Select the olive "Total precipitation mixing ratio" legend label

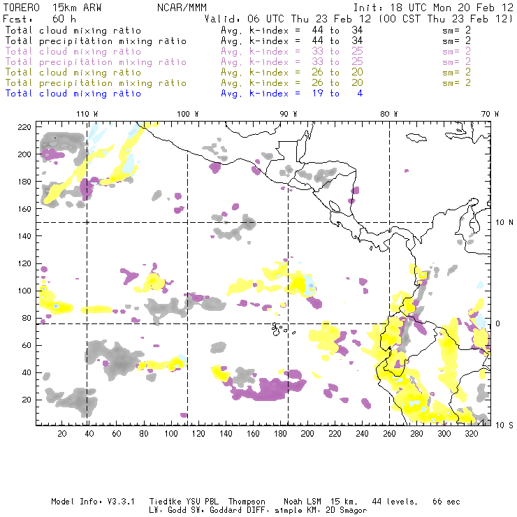[x=96, y=83]
